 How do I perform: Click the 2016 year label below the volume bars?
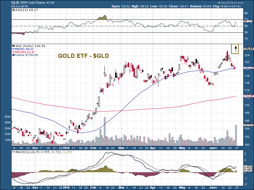tap(66, 148)
